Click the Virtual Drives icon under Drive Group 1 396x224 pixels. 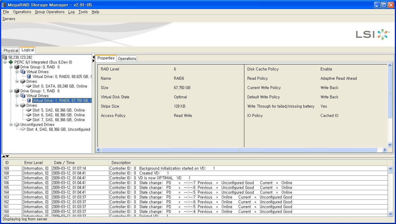point(23,96)
